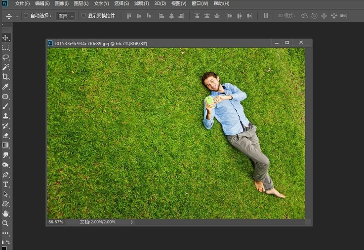Open the 滤镜(T) menu
This screenshot has height=250, width=364.
142,3
